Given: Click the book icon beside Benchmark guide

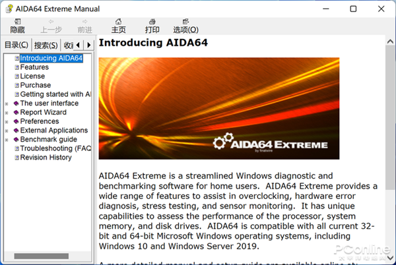Looking at the screenshot, I should coord(16,140).
